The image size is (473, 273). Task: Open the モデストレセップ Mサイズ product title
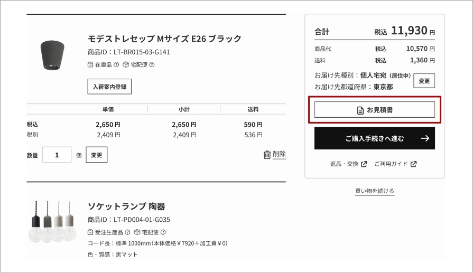[x=164, y=39]
